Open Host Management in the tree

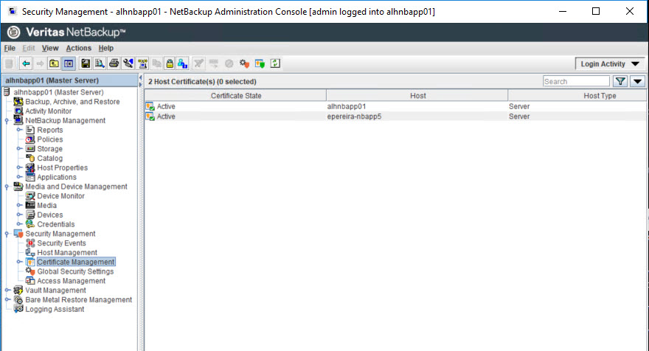(67, 252)
